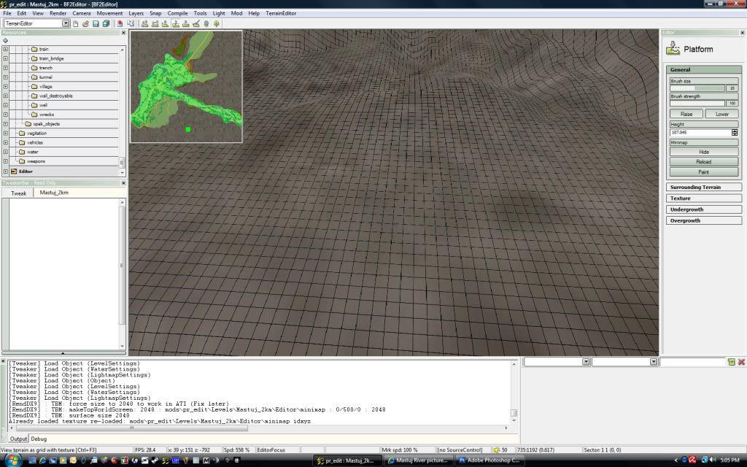
Task: Open the TerrainEditor mode dropdown
Action: [x=66, y=23]
